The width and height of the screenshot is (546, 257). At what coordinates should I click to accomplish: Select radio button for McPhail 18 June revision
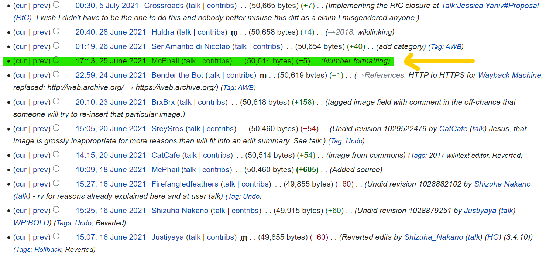tap(56, 169)
